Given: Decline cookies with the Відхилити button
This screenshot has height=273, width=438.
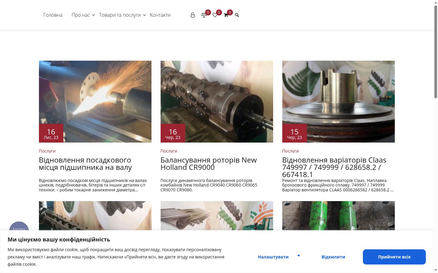Looking at the screenshot, I should (333, 257).
